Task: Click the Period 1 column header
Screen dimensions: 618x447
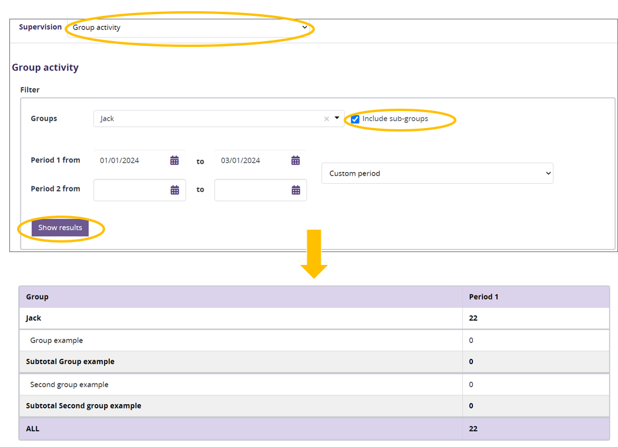Action: [483, 297]
